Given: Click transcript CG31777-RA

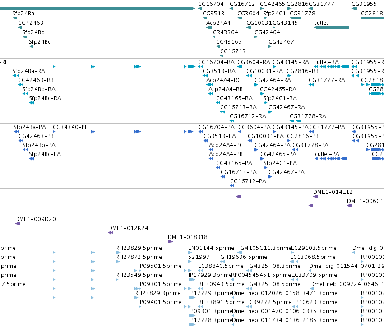Looking at the screenshot, I should 327,80.
